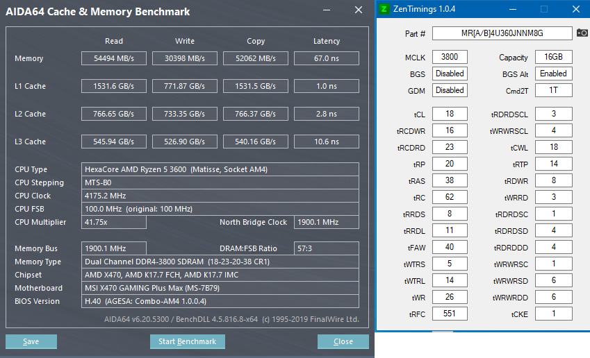Click the tWRRD value 3

tap(553, 197)
